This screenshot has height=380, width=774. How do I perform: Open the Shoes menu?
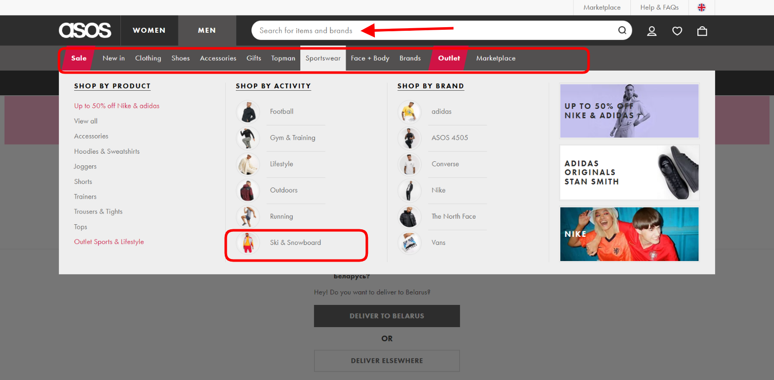pos(180,58)
